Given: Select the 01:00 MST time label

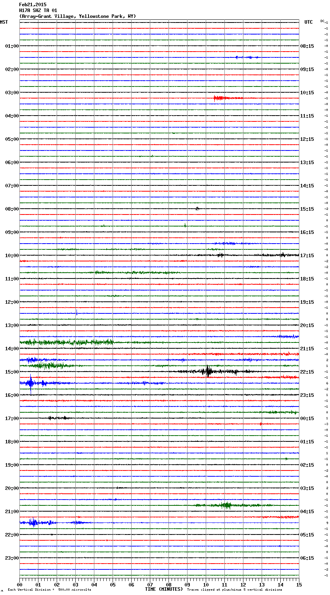Looking at the screenshot, I should 12,46.
